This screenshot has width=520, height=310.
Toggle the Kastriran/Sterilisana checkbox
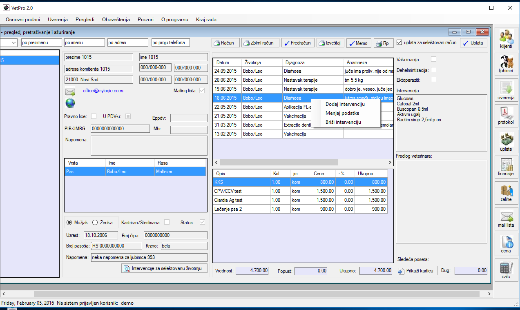point(167,223)
